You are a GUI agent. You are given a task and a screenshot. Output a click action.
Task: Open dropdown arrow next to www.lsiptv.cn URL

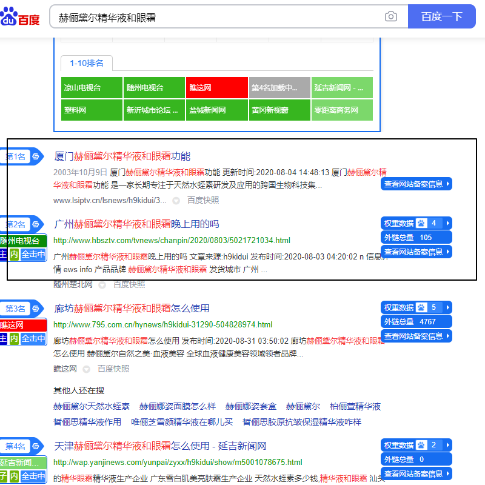point(176,201)
